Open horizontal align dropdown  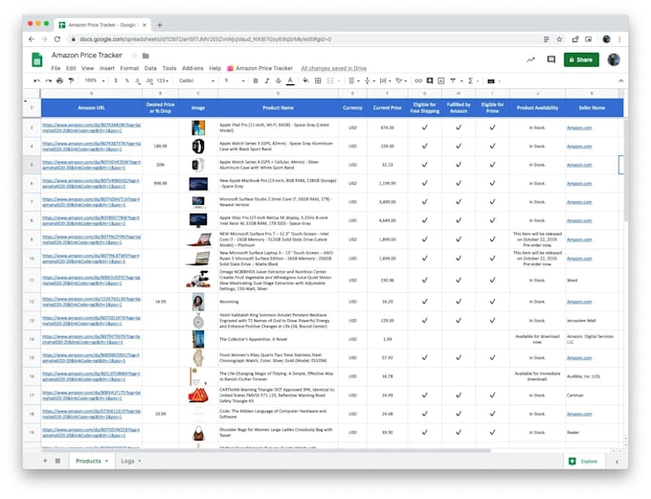pyautogui.click(x=353, y=80)
